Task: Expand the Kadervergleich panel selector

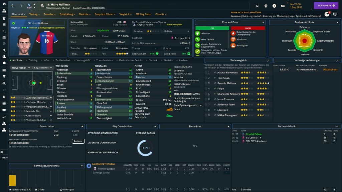Action: (x=238, y=60)
